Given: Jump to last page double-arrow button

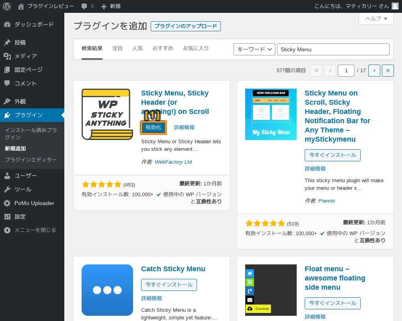Looking at the screenshot, I should click(388, 70).
